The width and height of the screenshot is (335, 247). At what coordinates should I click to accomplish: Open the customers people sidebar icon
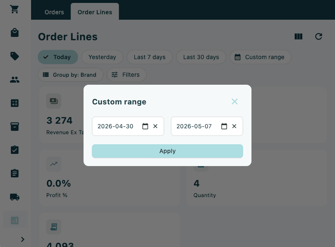coord(15,80)
